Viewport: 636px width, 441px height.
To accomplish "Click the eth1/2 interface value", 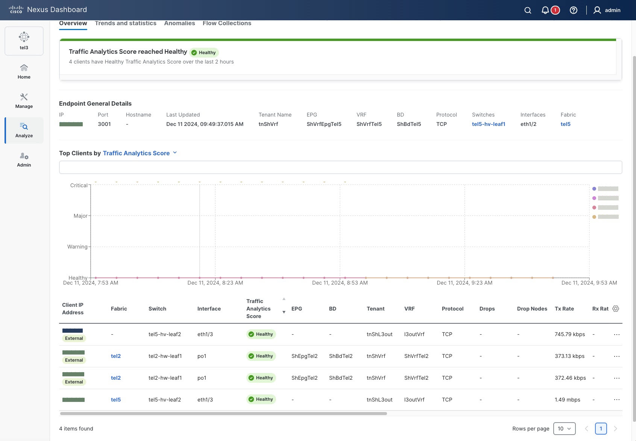I will 528,124.
